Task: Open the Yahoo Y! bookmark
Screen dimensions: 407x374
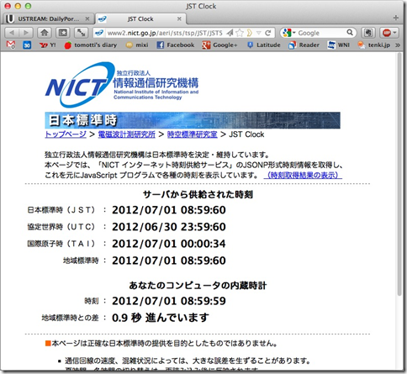Action: pos(47,45)
